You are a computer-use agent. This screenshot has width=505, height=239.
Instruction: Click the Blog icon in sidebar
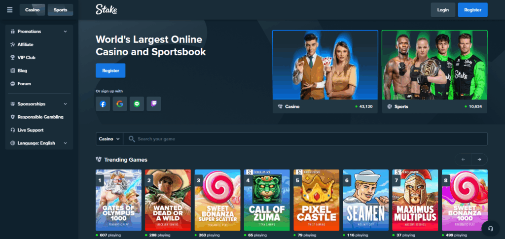click(x=13, y=70)
